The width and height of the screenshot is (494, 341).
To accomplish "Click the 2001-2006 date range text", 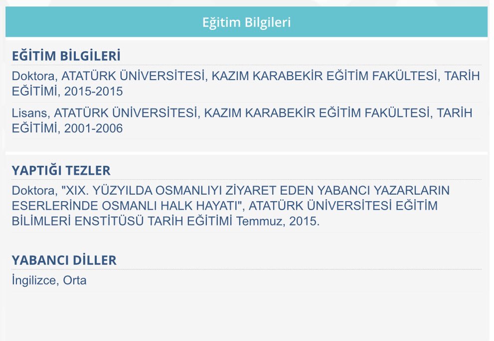I will point(94,128).
